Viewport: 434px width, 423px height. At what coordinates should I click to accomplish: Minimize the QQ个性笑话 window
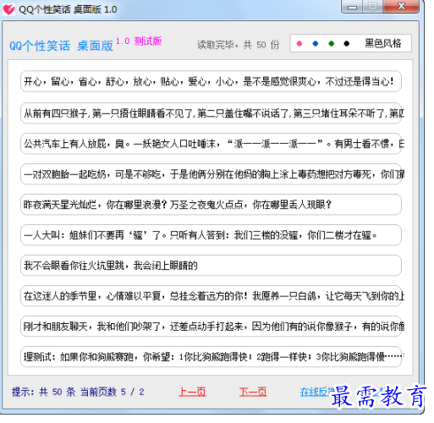click(x=352, y=7)
